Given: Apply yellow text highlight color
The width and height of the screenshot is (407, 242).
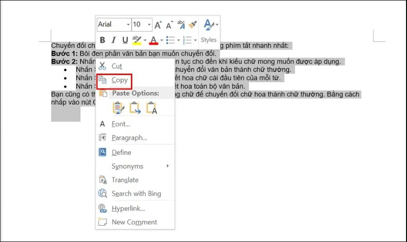Looking at the screenshot, I should (x=137, y=40).
